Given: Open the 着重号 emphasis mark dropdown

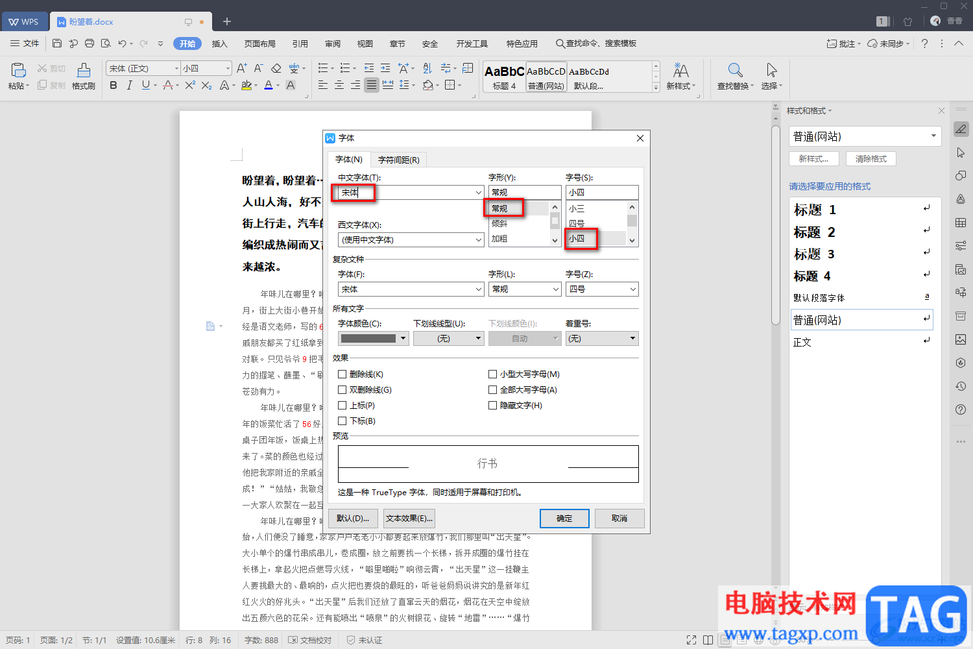Looking at the screenshot, I should click(602, 338).
